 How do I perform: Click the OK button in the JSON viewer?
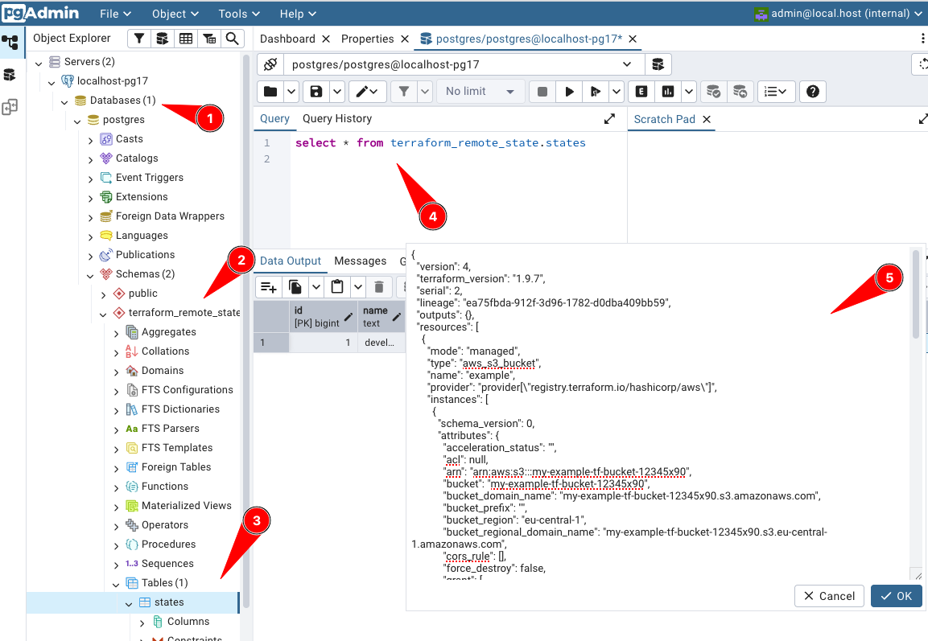(x=896, y=596)
